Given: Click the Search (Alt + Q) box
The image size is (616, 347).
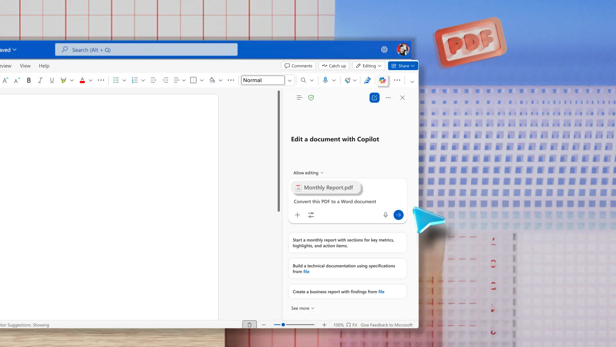Looking at the screenshot, I should point(146,50).
